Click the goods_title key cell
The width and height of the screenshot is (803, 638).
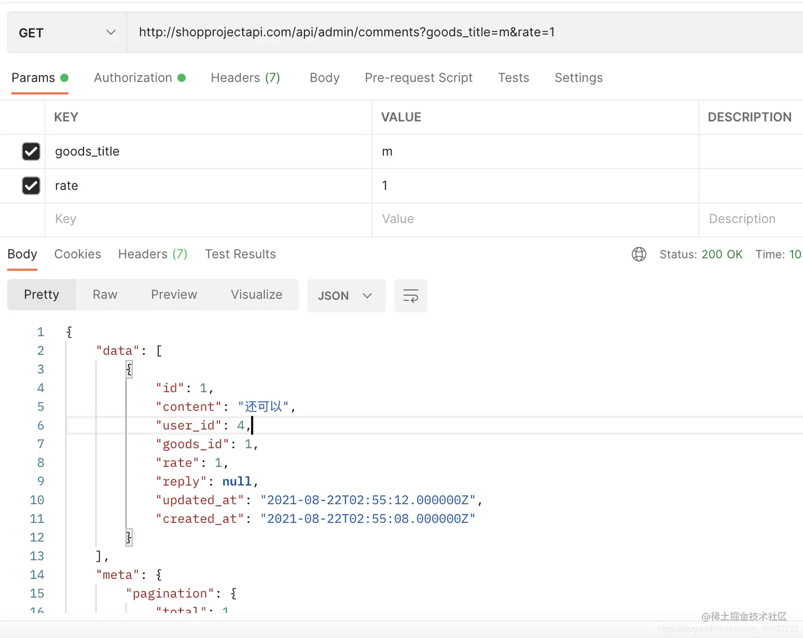point(208,151)
